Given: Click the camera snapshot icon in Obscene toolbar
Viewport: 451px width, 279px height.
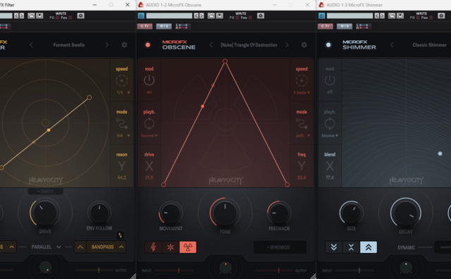Looking at the screenshot, I should [x=261, y=15].
